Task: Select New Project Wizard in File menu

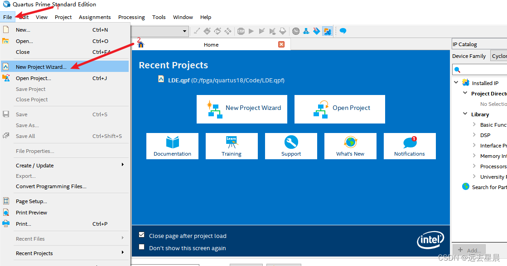Action: pyautogui.click(x=65, y=66)
